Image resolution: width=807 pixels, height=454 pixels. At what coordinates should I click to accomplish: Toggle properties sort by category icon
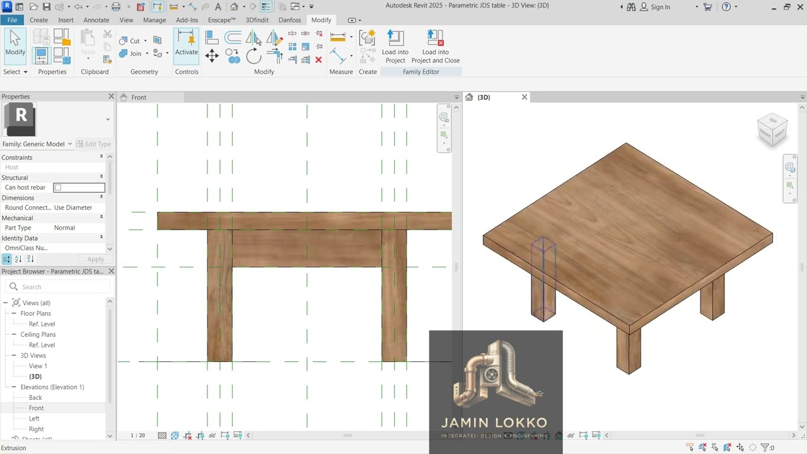tap(6, 259)
